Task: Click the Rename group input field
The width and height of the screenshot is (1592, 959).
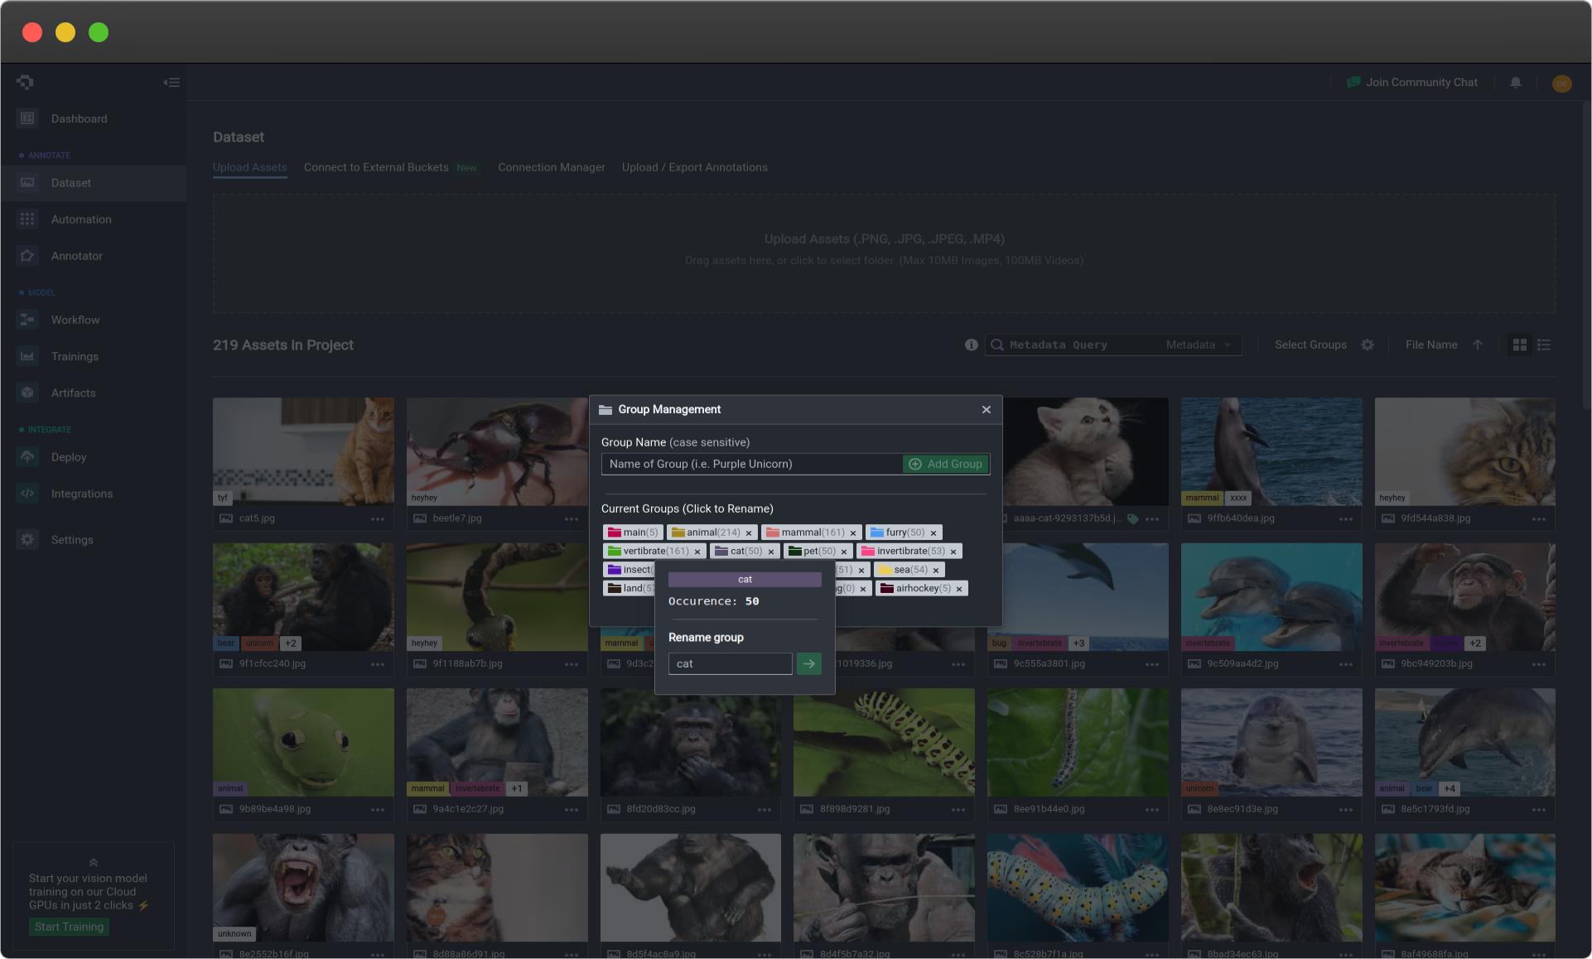Action: 729,663
